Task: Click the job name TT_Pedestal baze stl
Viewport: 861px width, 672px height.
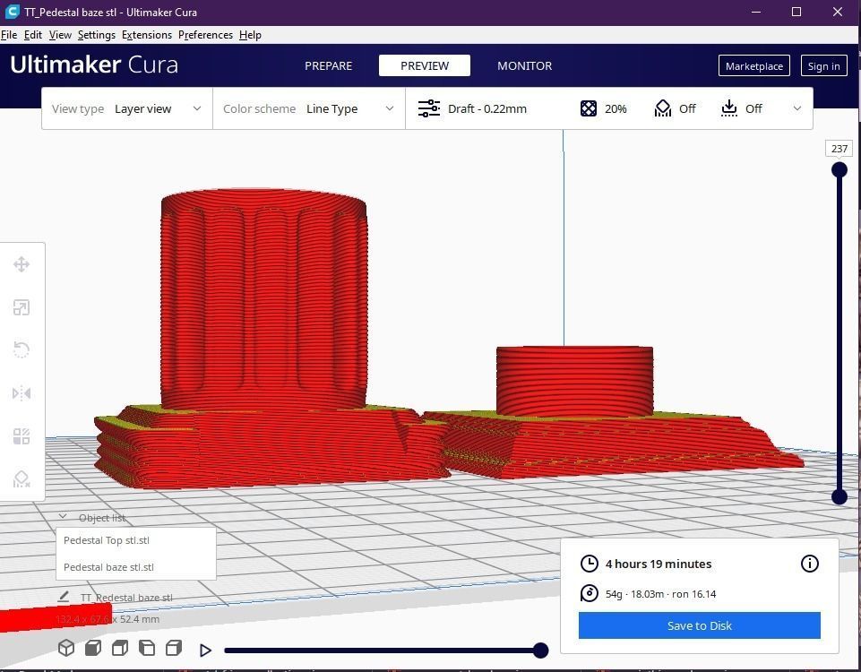Action: tap(126, 598)
